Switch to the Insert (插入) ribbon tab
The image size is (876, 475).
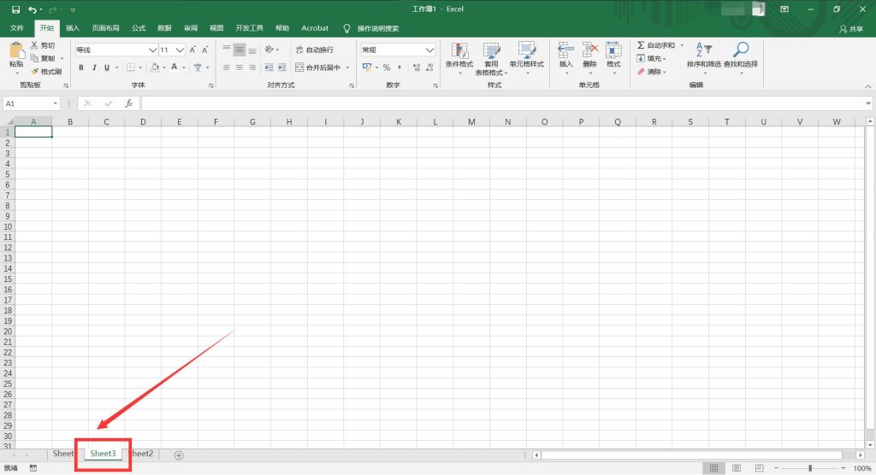(x=73, y=28)
